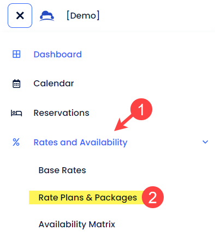Select the Rates and Availability label
This screenshot has width=215, height=242.
click(x=81, y=143)
